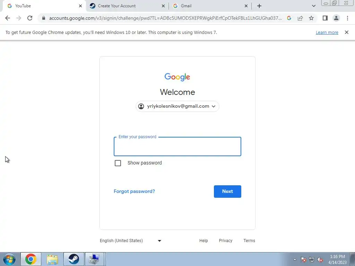Bookmark this page with the star
Screen dimensions: 355x266
[x=311, y=18]
